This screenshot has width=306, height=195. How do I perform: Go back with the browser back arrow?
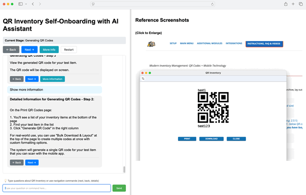point(33,4)
